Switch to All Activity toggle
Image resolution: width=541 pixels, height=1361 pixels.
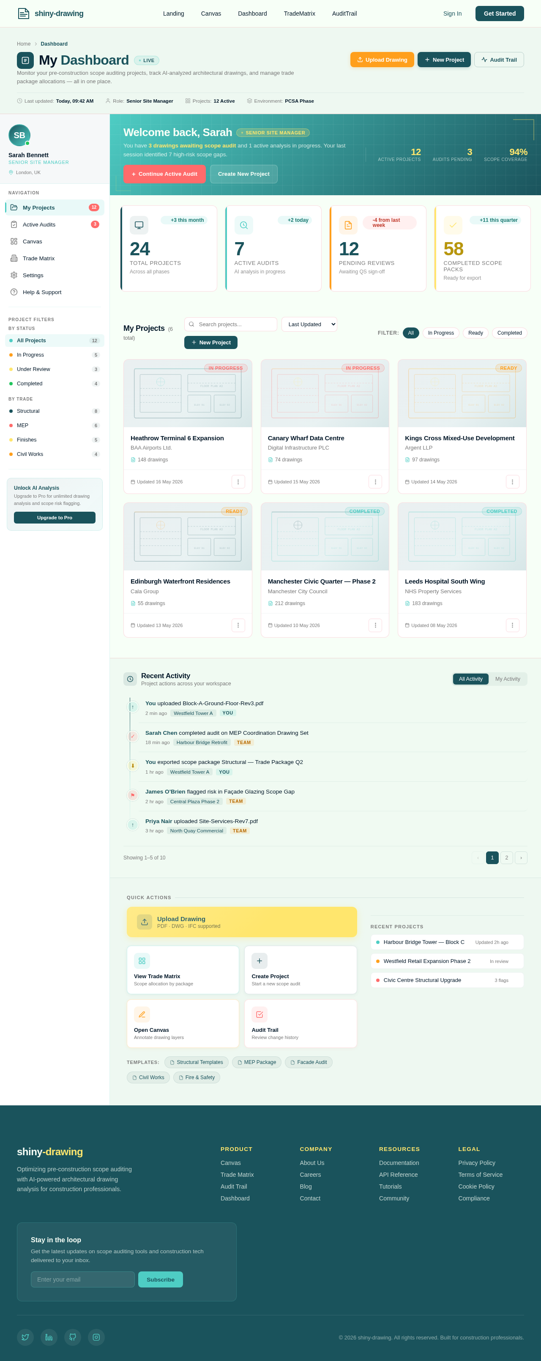click(x=470, y=679)
